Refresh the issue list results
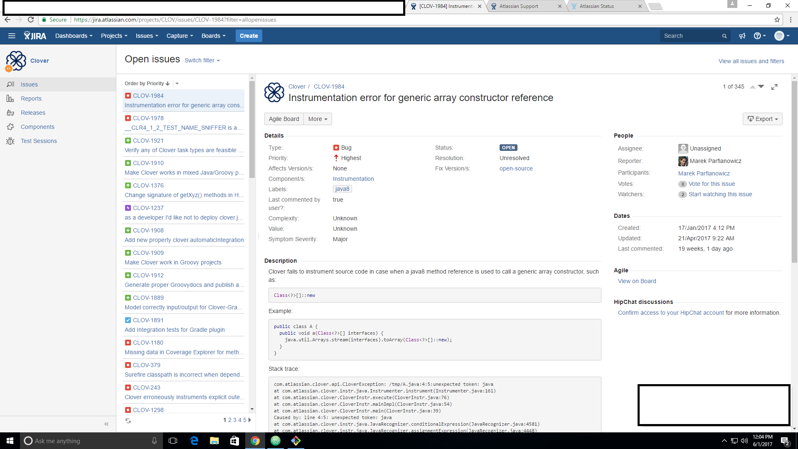 point(128,421)
